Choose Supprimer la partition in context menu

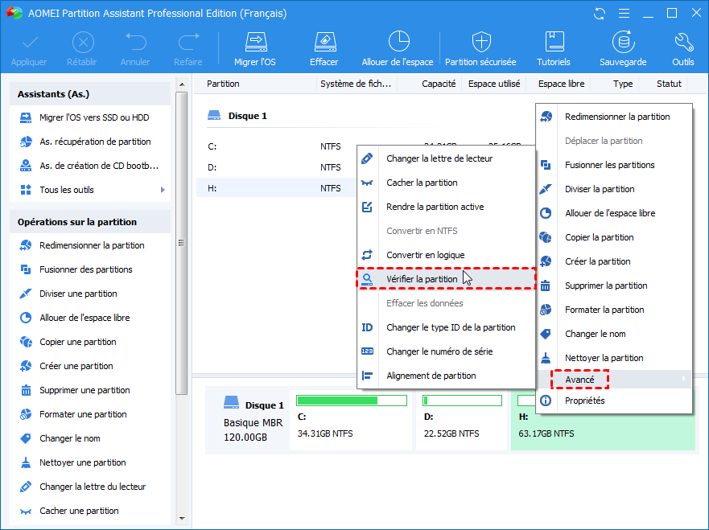coord(614,286)
